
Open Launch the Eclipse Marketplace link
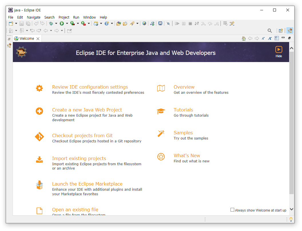click(x=87, y=184)
